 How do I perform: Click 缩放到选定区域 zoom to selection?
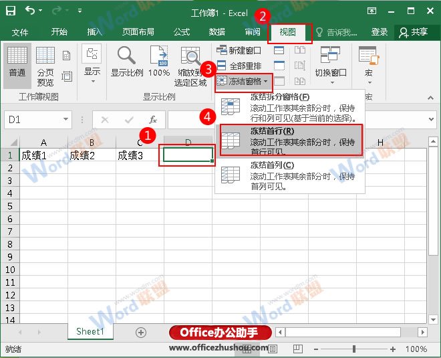(190, 66)
